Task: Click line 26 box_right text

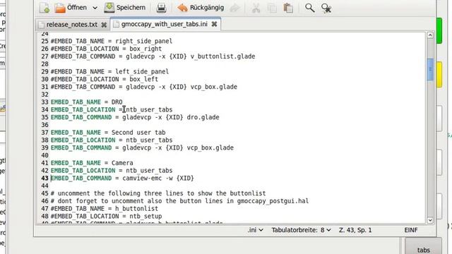Action: (145, 49)
